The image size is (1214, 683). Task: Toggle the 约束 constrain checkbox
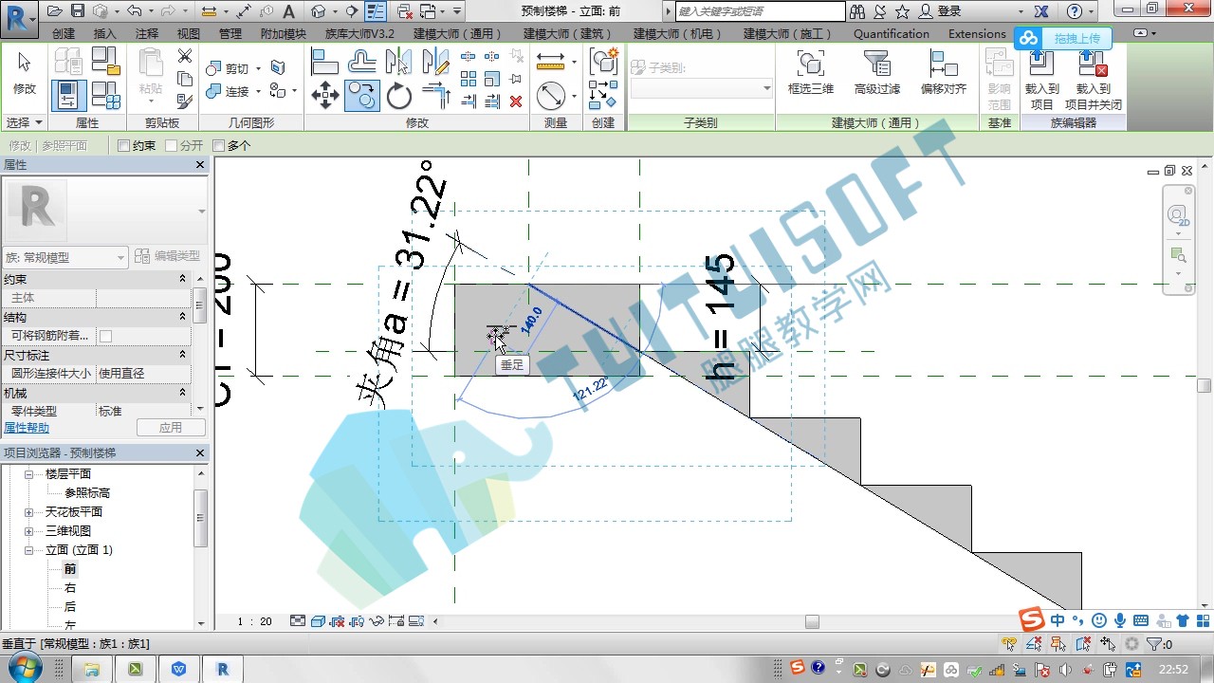(123, 145)
